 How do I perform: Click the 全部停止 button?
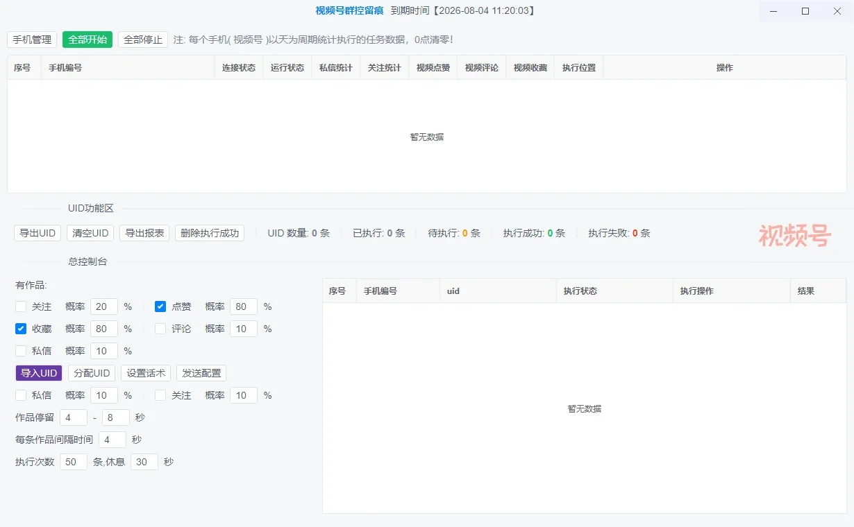(143, 40)
